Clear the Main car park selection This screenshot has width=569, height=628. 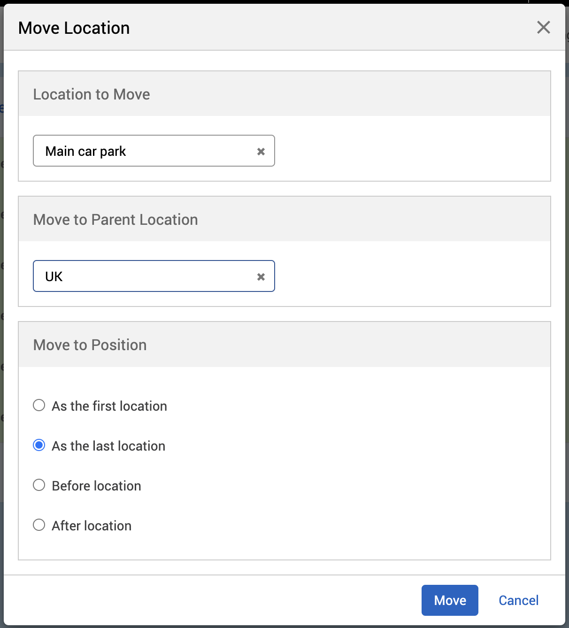coord(261,152)
